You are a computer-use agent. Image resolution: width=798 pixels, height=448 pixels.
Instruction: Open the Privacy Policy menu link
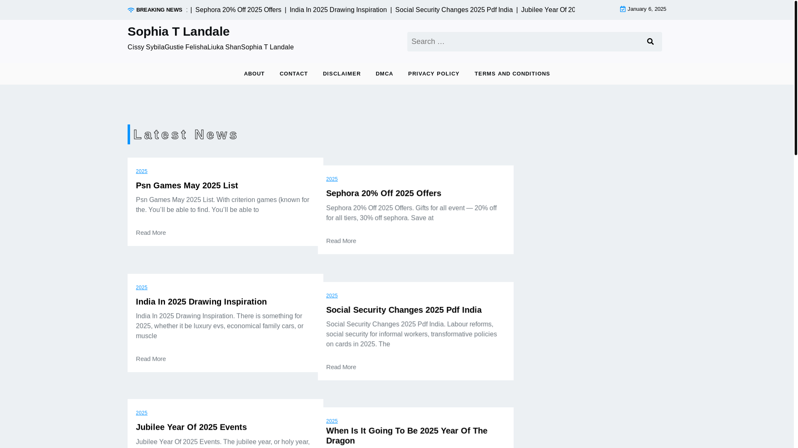click(x=434, y=74)
